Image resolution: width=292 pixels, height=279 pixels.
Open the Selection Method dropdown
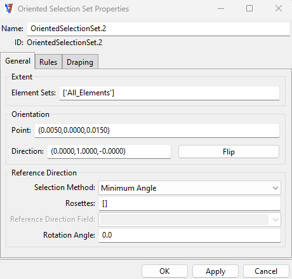190,188
